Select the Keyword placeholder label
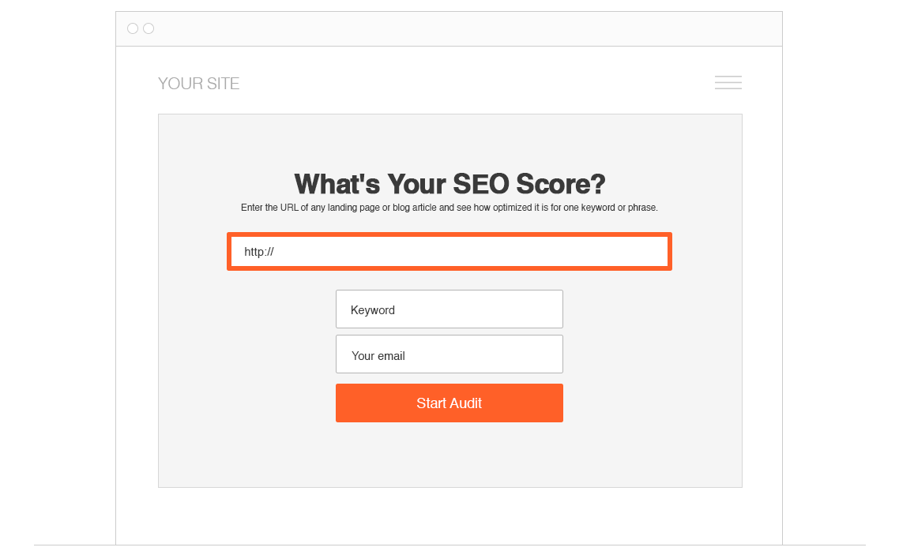Image resolution: width=899 pixels, height=551 pixels. click(373, 309)
